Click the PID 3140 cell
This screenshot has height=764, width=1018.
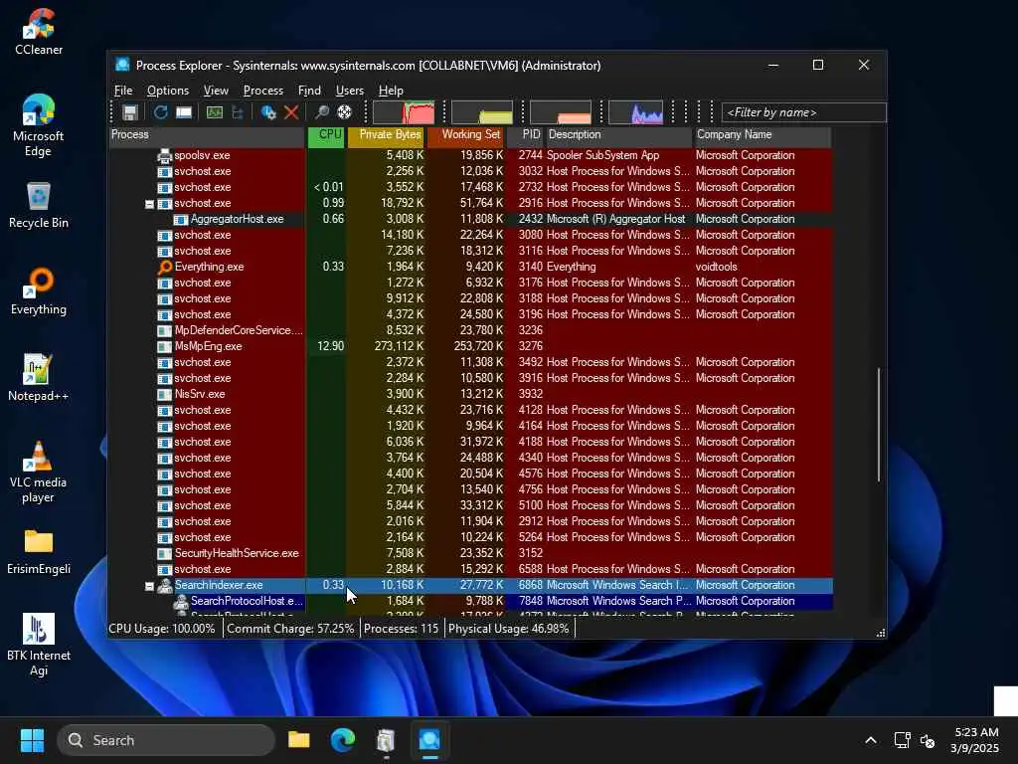tap(530, 267)
